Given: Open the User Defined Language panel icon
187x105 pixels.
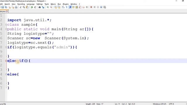Looking at the screenshot, I should [73, 7].
